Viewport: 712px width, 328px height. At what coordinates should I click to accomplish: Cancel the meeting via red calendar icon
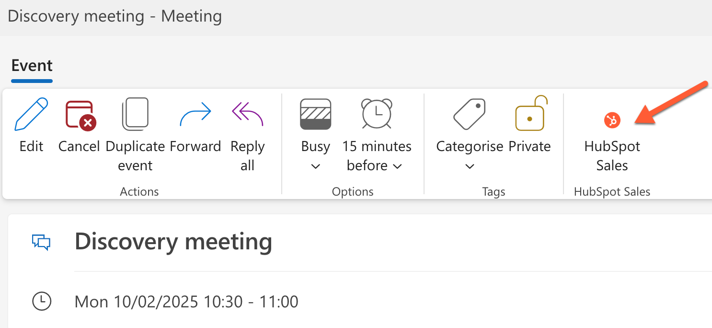80,115
